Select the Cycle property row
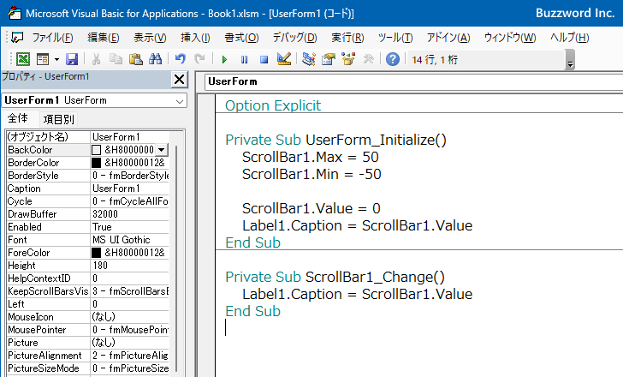 click(x=87, y=201)
